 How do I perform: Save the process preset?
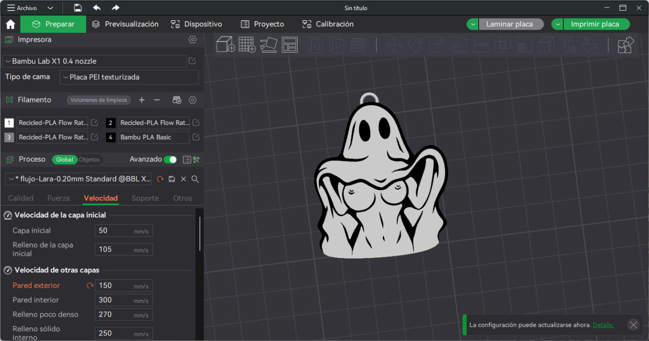172,179
